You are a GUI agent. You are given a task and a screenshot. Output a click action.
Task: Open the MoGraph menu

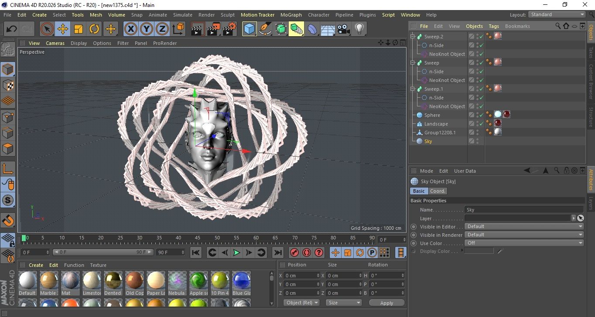[291, 15]
